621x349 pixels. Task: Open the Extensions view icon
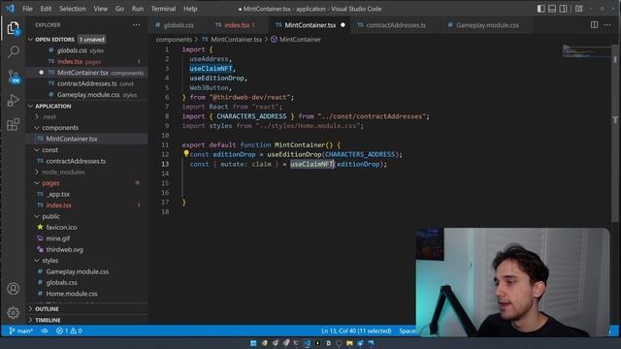(13, 124)
